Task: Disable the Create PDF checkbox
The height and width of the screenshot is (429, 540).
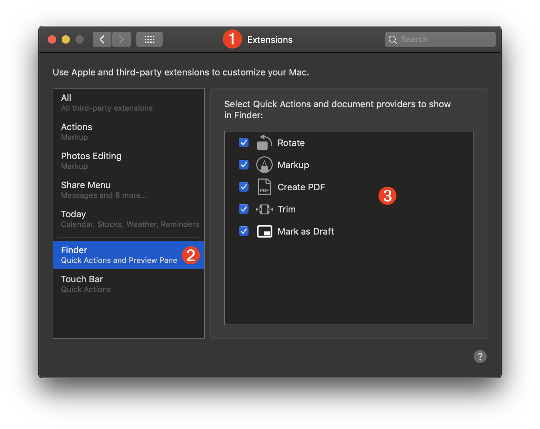Action: click(244, 187)
